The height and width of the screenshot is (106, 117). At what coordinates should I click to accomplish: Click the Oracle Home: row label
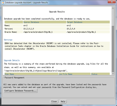[11, 32]
